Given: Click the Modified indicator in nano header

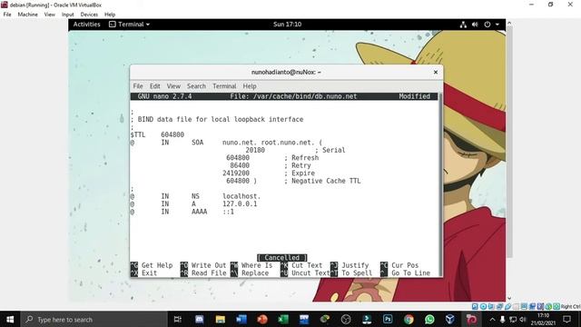Looking at the screenshot, I should coord(415,96).
